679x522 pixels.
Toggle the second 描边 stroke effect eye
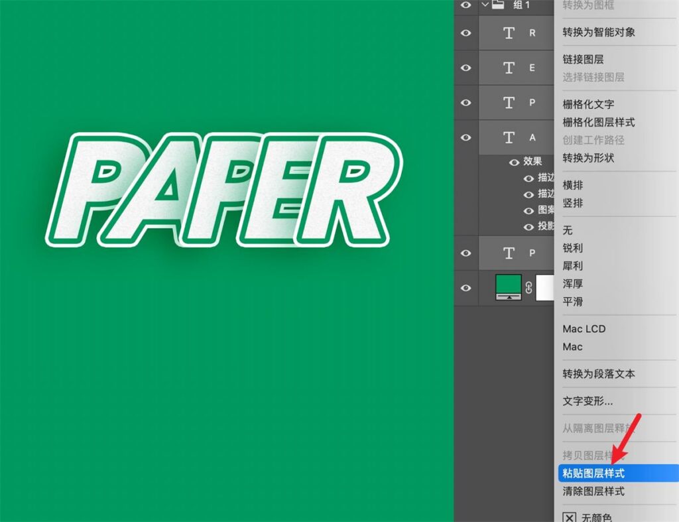(528, 194)
